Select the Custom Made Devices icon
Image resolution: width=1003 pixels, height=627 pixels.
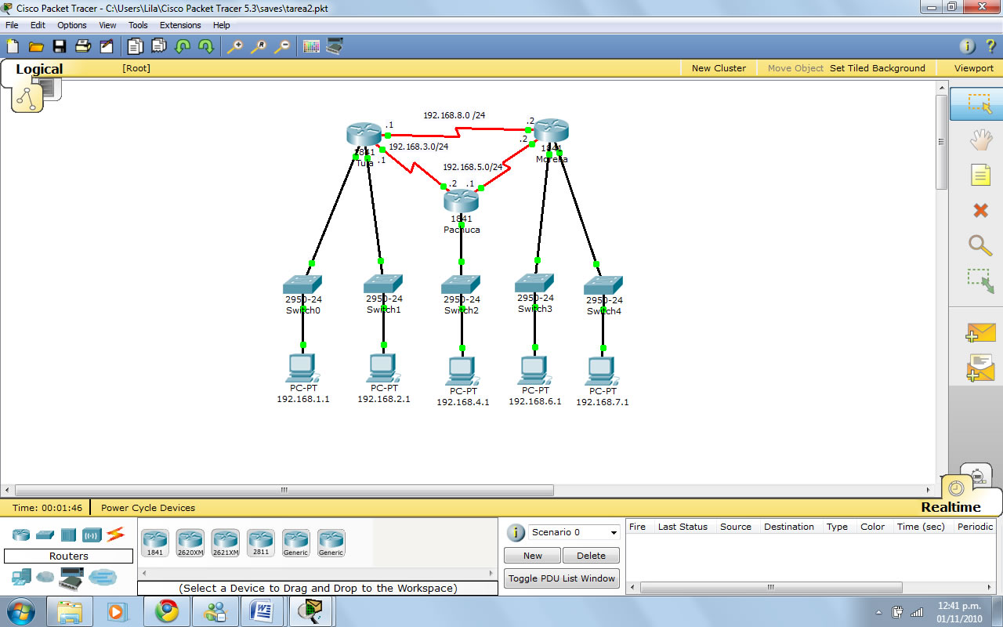coord(71,578)
